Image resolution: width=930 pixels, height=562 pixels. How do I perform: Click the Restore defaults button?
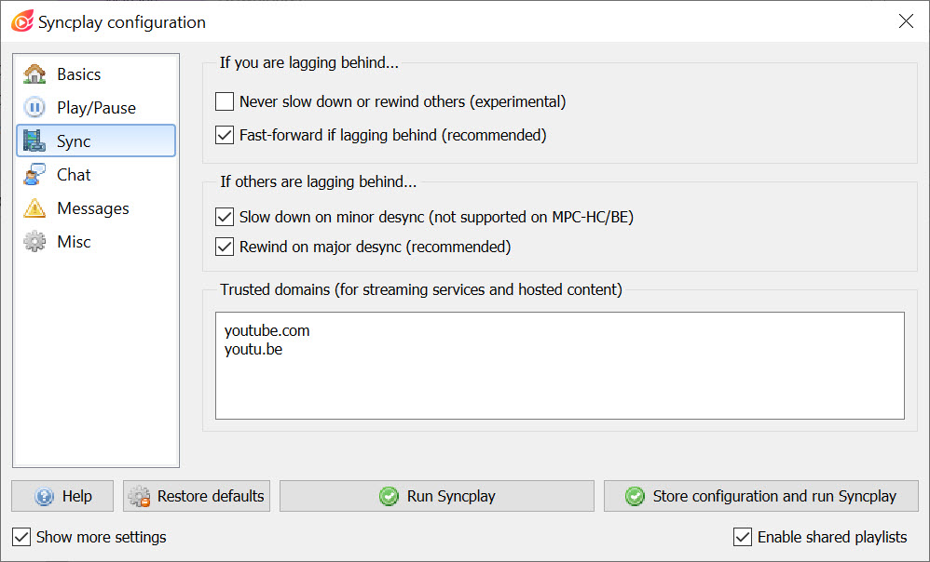(197, 496)
